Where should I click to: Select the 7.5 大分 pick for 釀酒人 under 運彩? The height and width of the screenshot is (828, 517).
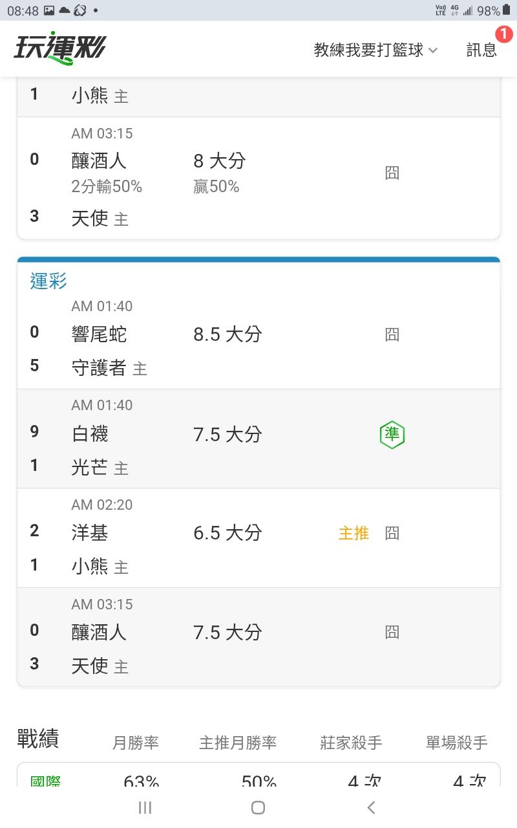pos(227,632)
